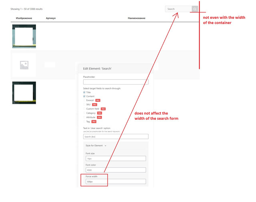This screenshot has width=256, height=202.
Task: Click the 'clear search' text input field
Action: pos(116,136)
